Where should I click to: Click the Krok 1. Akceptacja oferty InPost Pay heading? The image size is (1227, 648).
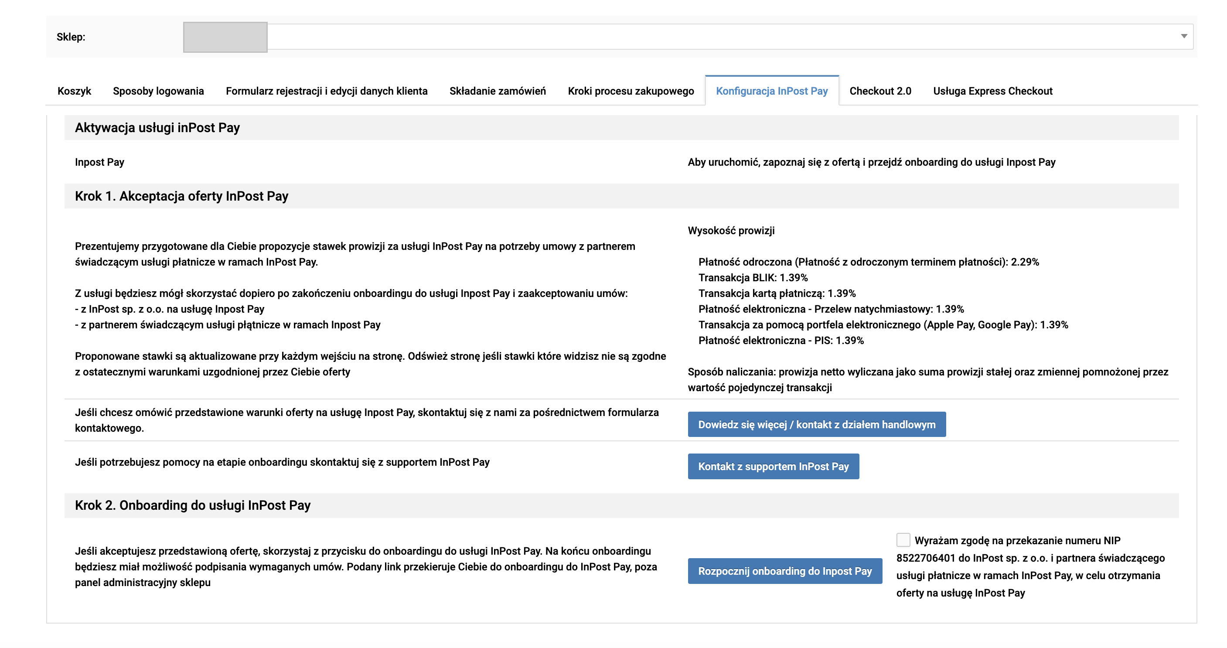click(x=181, y=196)
